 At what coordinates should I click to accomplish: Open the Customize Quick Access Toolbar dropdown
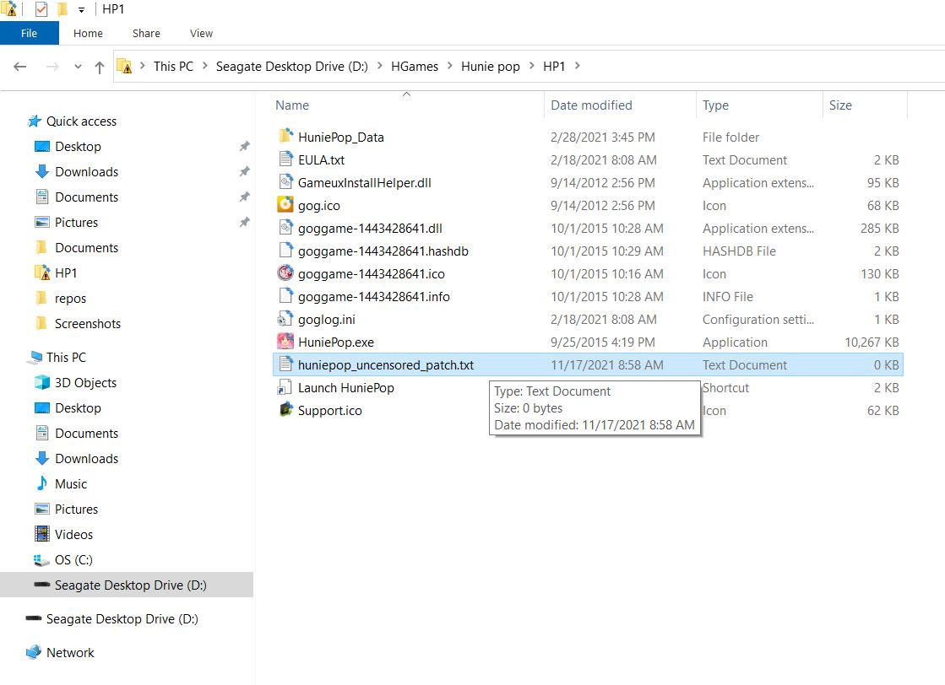[x=81, y=10]
